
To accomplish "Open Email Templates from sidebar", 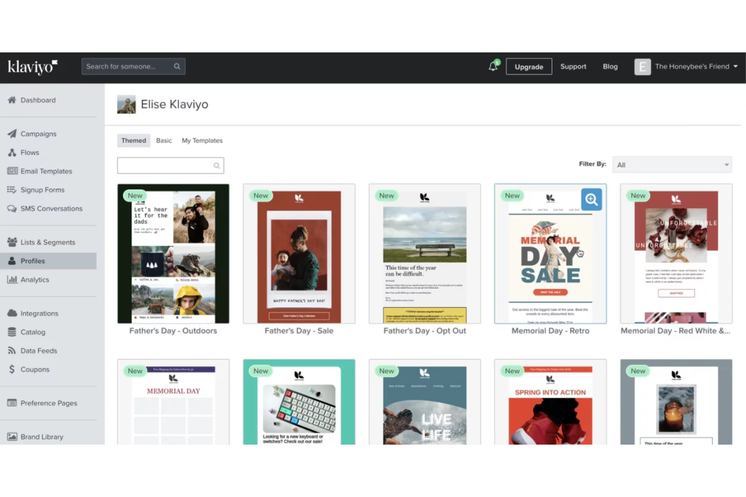I will pyautogui.click(x=46, y=171).
